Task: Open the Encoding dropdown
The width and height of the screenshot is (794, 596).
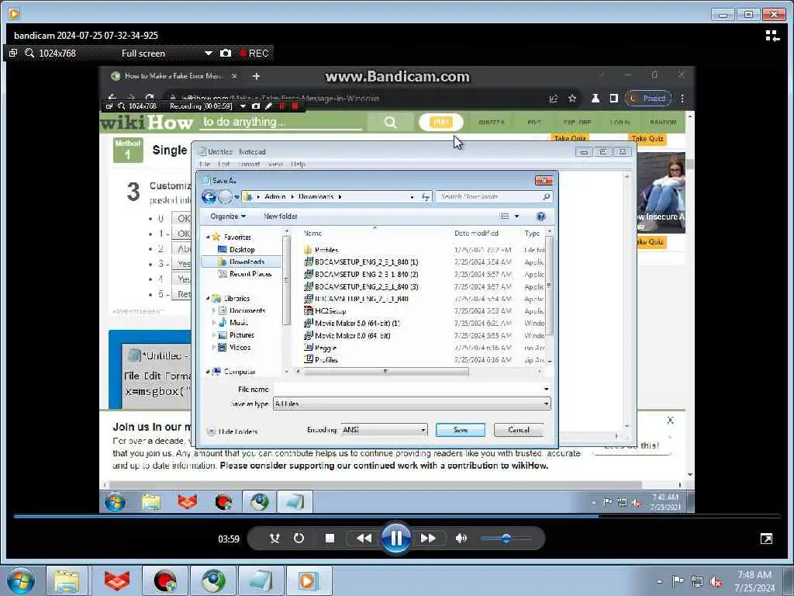Action: pyautogui.click(x=384, y=430)
